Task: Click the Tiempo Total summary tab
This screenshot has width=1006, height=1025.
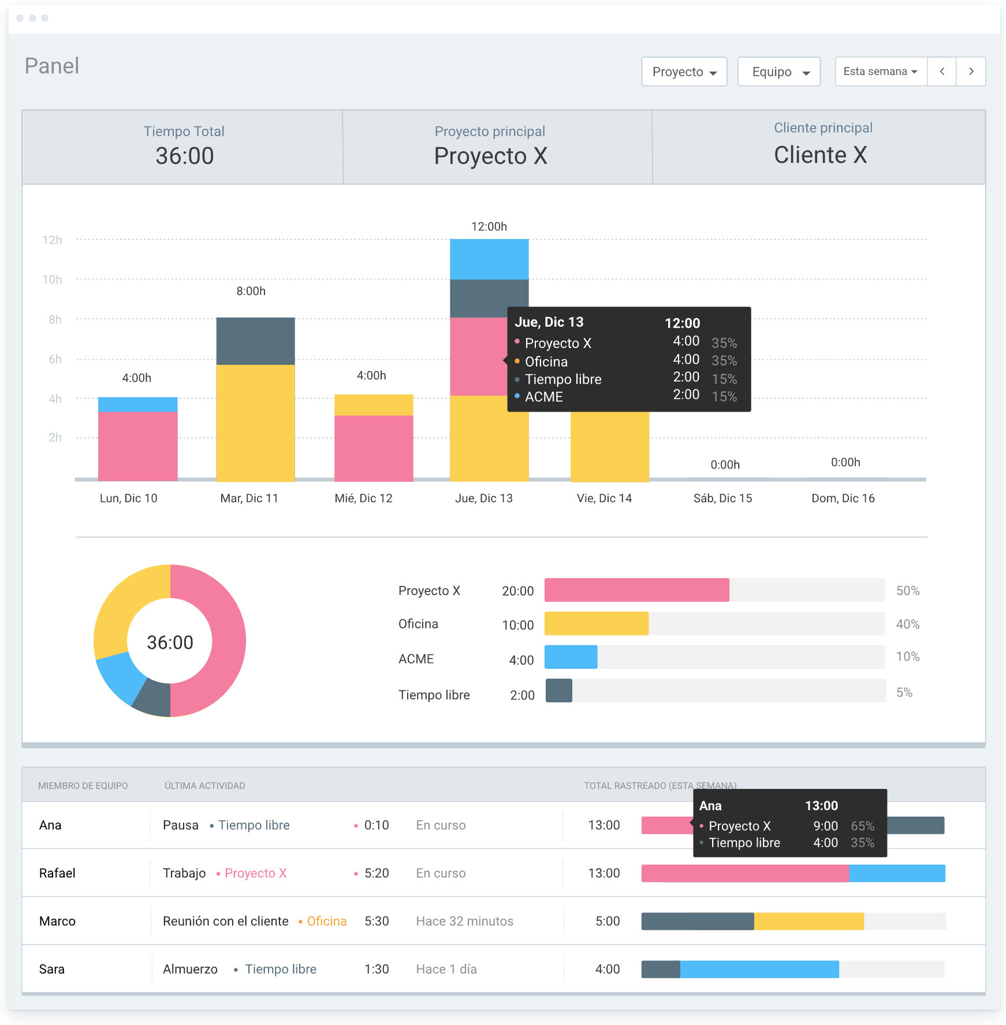Action: click(x=183, y=147)
